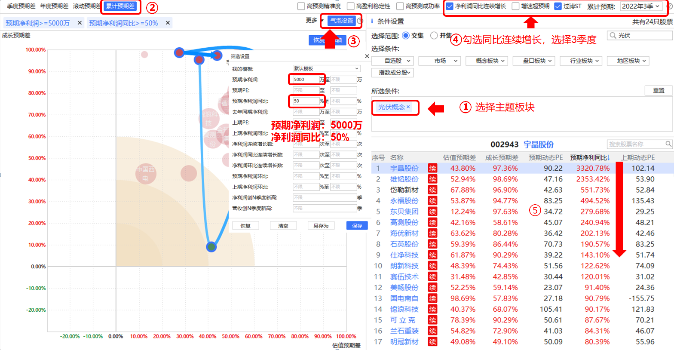Click the 续 badge for 东贝集团
The image size is (674, 350).
432,212
